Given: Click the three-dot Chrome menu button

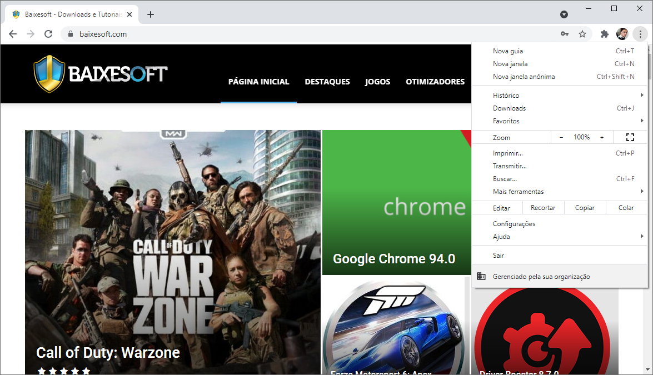Looking at the screenshot, I should [640, 34].
